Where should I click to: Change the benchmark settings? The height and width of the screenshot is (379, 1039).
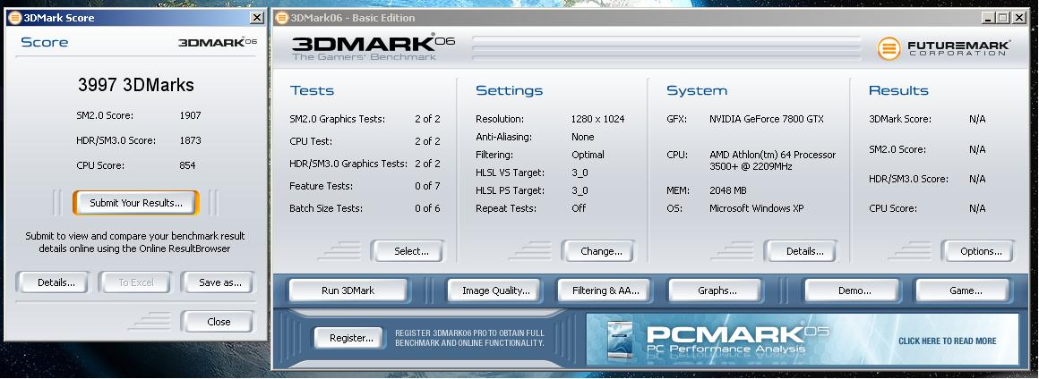coord(601,251)
